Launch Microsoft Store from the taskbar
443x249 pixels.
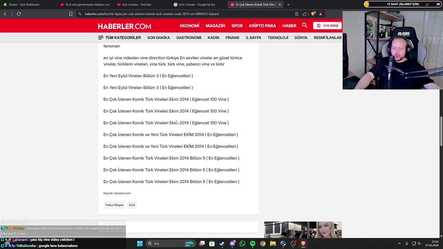[212, 243]
